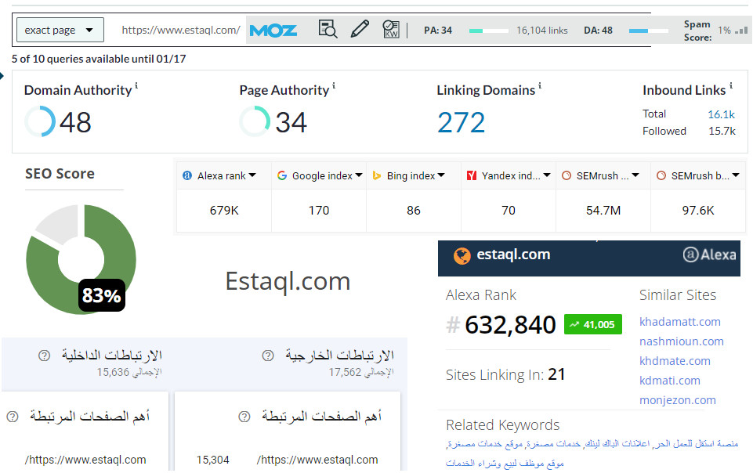The width and height of the screenshot is (753, 473).
Task: Expand the Bing index column dropdown
Action: point(441,175)
